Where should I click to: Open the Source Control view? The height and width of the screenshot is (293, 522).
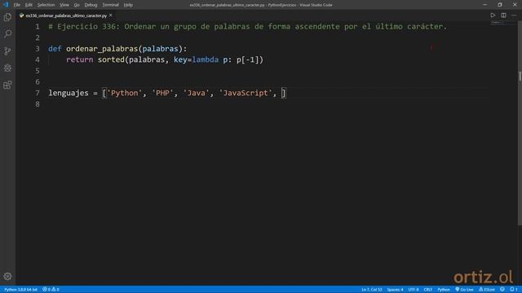point(7,50)
